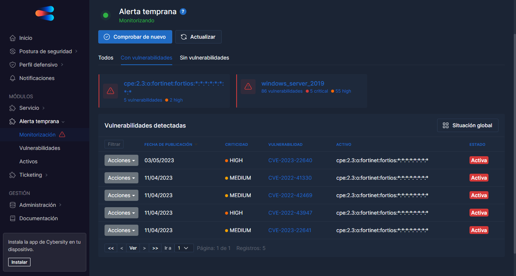Open Situación global view

coord(468,125)
